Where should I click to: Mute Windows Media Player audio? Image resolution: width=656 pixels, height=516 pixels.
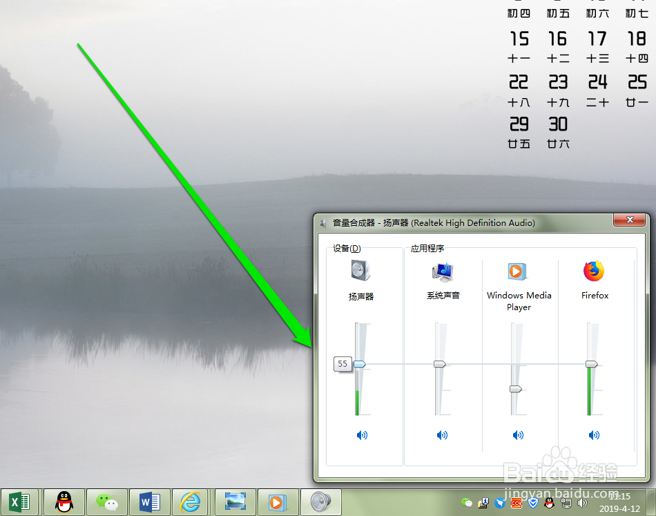518,435
